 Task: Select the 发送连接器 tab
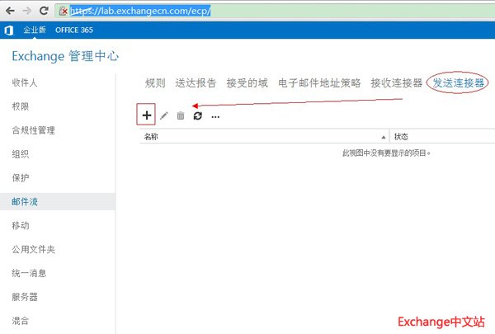pyautogui.click(x=457, y=83)
